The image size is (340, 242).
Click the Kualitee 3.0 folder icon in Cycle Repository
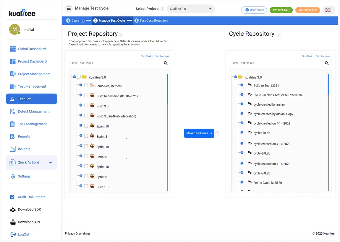240,77
